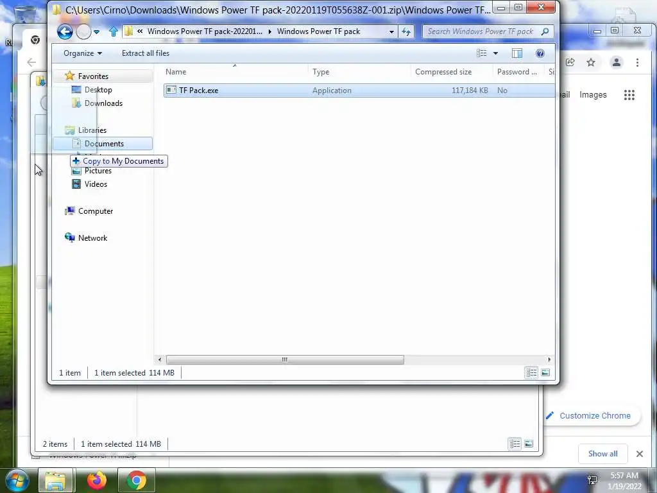Image resolution: width=657 pixels, height=493 pixels.
Task: Click the network tray icon
Action: coord(592,480)
